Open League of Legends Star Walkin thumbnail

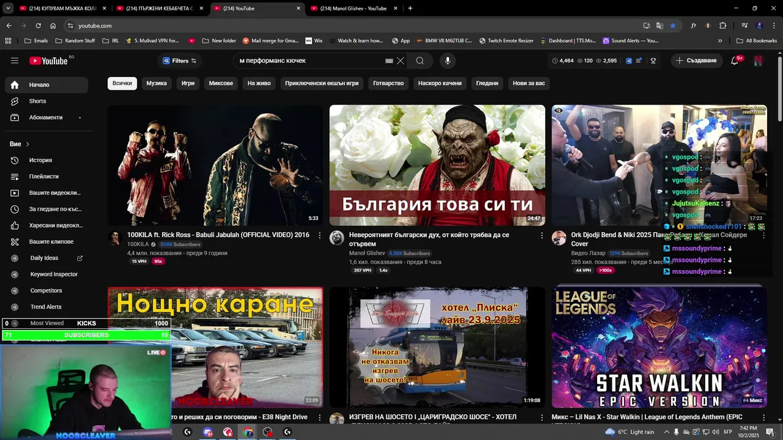[659, 347]
